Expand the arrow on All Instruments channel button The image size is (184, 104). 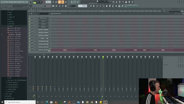(x=47, y=42)
